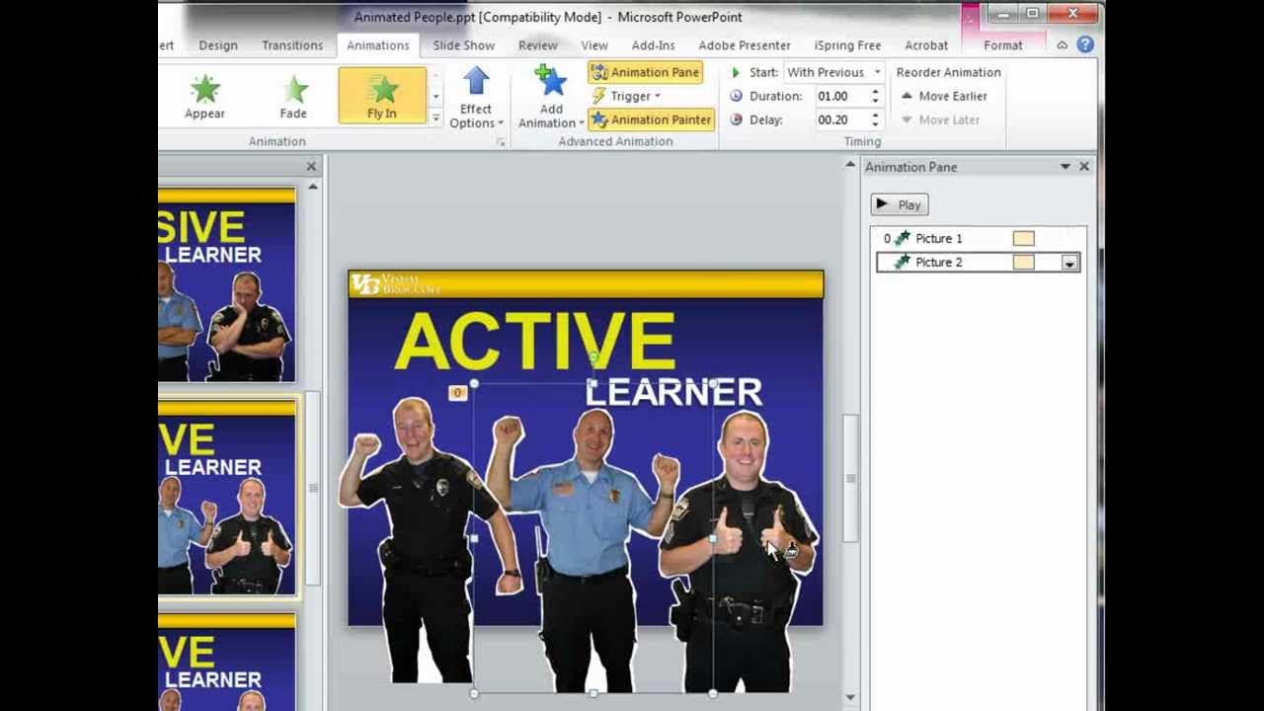Click the animation order tag 0

[457, 393]
